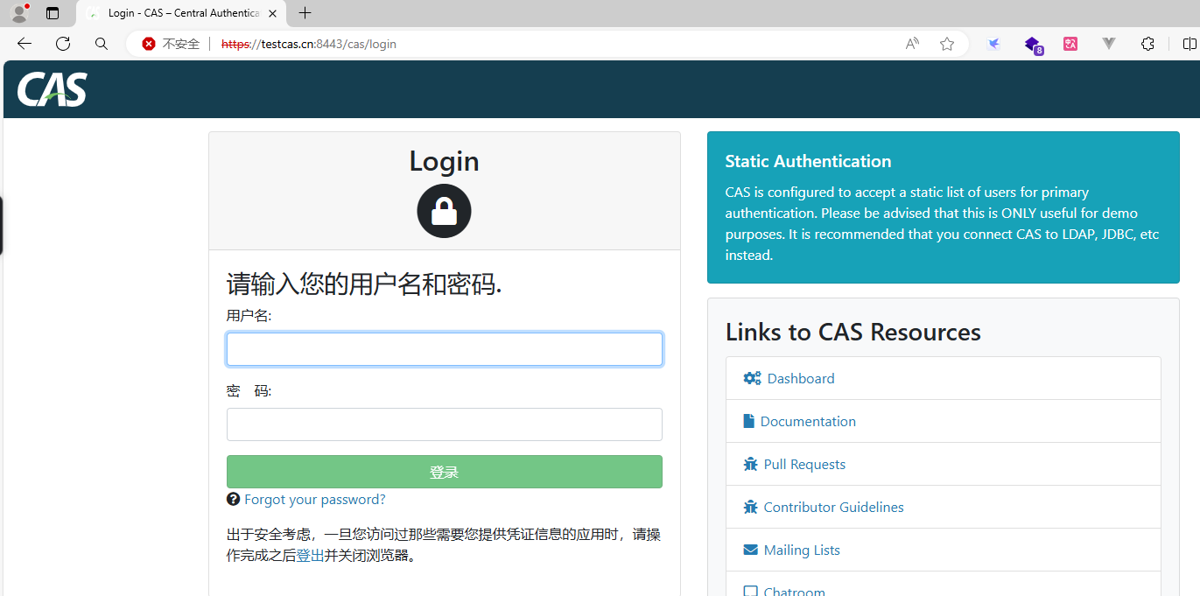Image resolution: width=1200 pixels, height=596 pixels.
Task: Click the not-secure warning icon
Action: 149,44
